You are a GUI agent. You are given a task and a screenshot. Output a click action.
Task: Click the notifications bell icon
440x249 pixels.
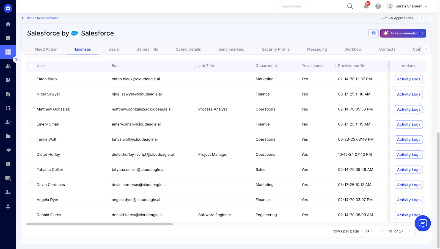tap(366, 6)
